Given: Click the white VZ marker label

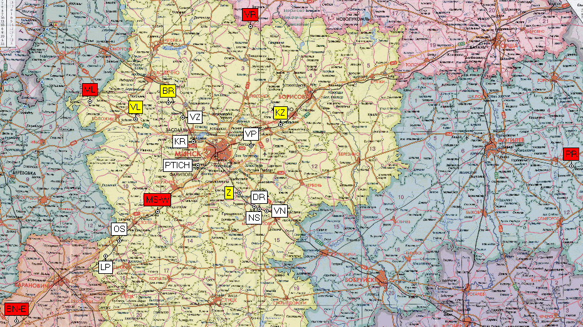Looking at the screenshot, I should click(x=195, y=117).
